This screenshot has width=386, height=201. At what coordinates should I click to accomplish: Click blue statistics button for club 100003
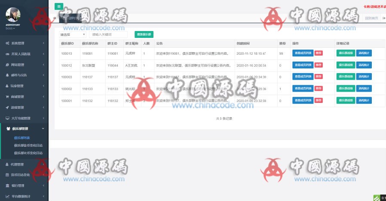point(364,77)
